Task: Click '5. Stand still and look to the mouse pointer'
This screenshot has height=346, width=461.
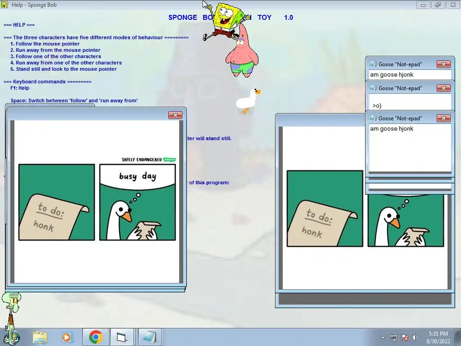Action: click(x=63, y=69)
